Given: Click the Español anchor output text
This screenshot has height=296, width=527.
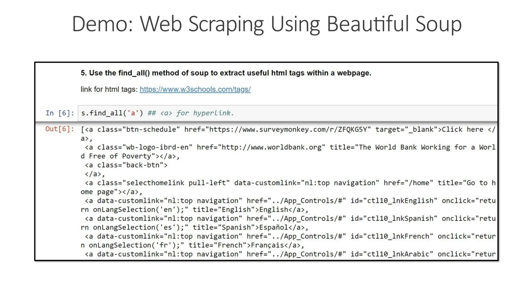Looking at the screenshot, I should coord(274,227).
